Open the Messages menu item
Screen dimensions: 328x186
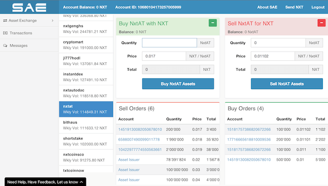(x=29, y=45)
